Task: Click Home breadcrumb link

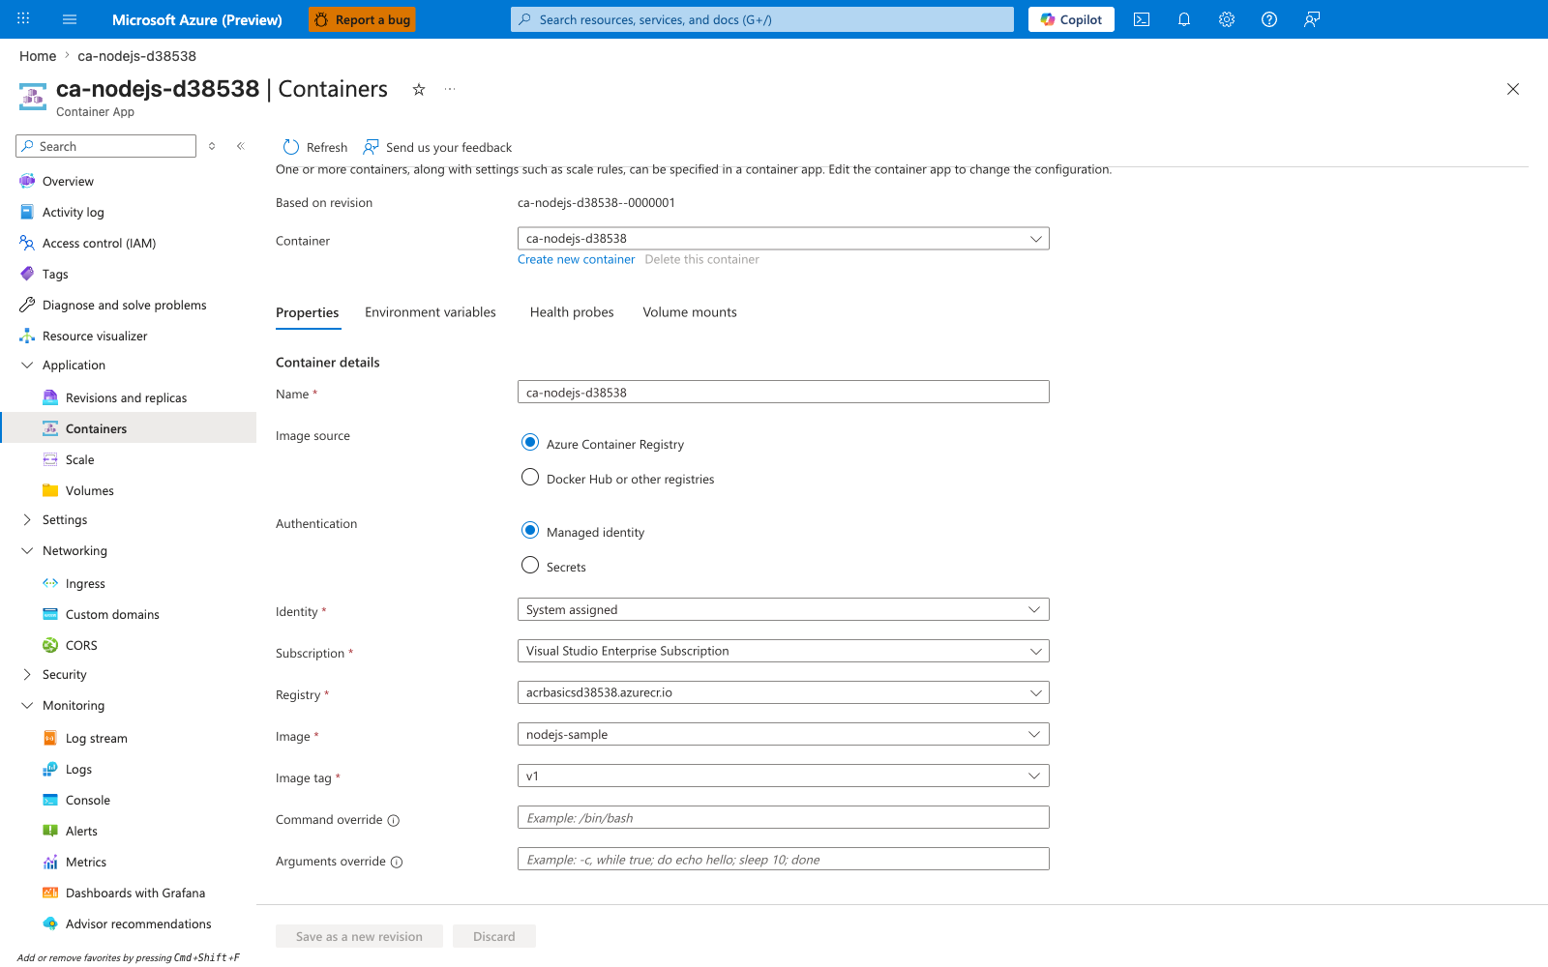Action: [38, 56]
